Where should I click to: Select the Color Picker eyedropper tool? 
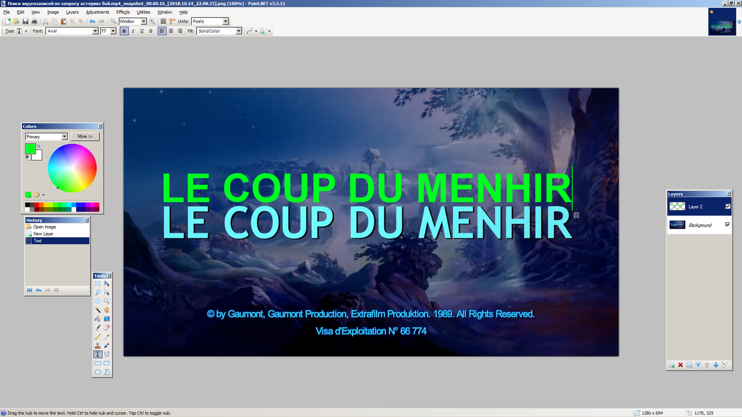[107, 336]
